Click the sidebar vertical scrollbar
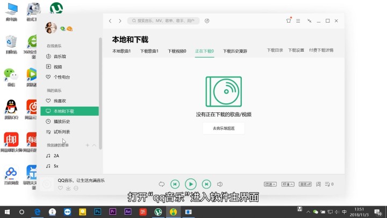The image size is (387, 218). pos(100,94)
